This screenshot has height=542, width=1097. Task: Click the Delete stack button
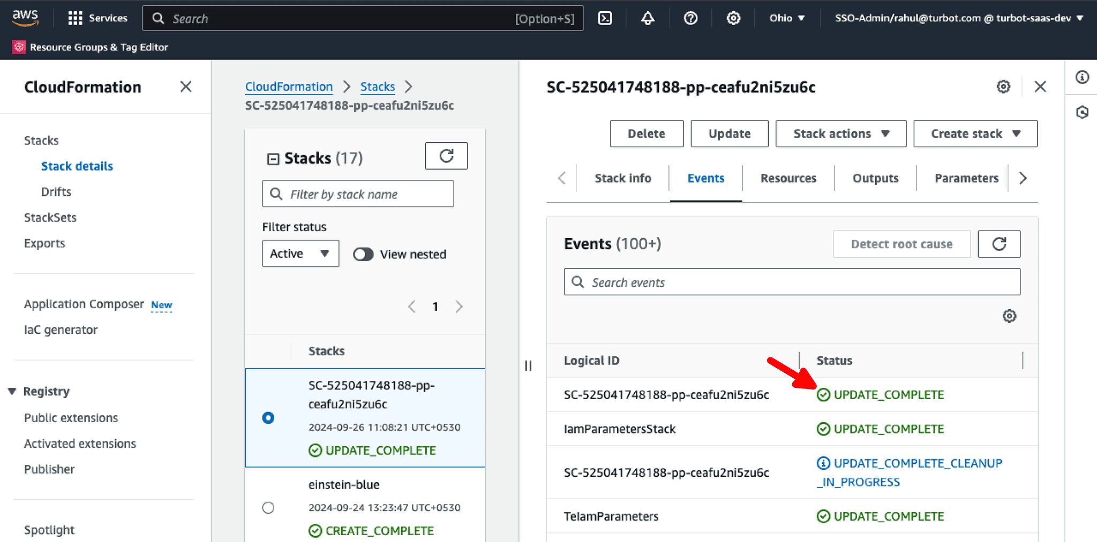(x=647, y=133)
